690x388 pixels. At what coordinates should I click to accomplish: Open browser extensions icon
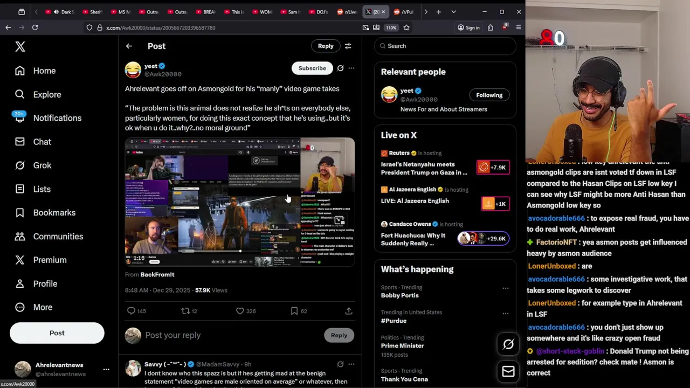pos(491,27)
